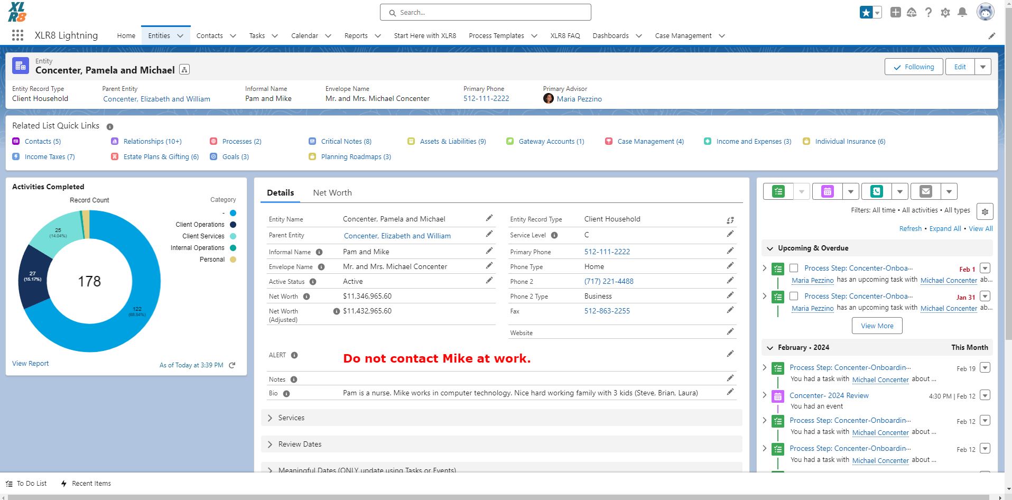Click the Email envelope icon
The width and height of the screenshot is (1012, 500).
click(925, 191)
